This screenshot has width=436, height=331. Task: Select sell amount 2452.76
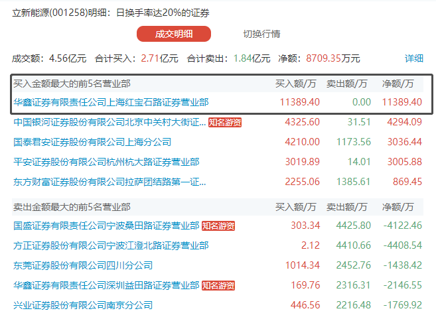coord(354,265)
